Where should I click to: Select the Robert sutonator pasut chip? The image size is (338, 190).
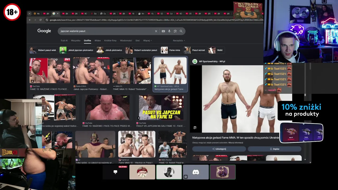[142, 50]
